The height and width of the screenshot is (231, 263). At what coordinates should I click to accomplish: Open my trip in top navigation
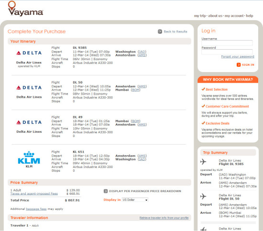click(x=200, y=16)
